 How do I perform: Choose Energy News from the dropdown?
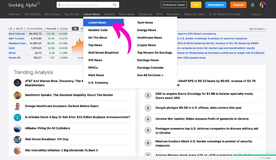pyautogui.click(x=147, y=30)
